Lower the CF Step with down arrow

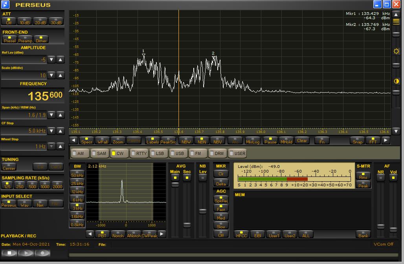coord(51,131)
